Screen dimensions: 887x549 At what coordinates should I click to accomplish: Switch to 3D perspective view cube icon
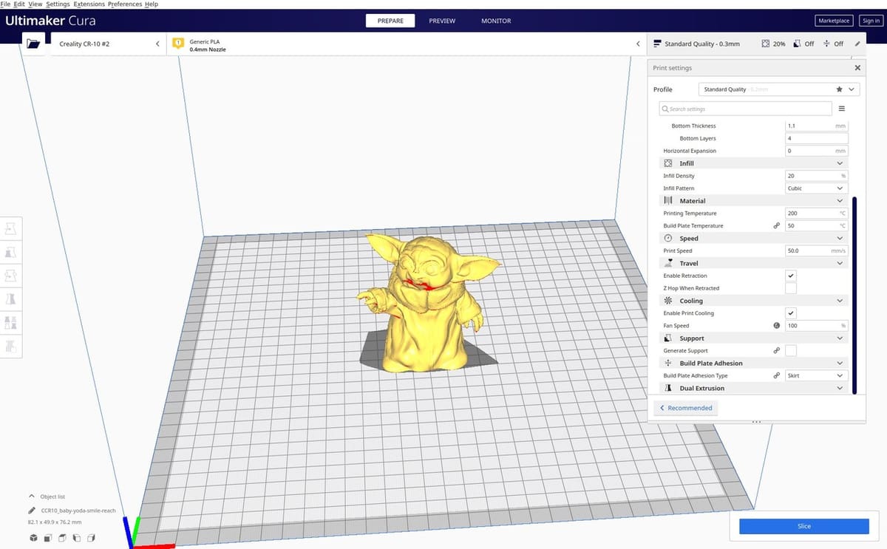[x=33, y=538]
